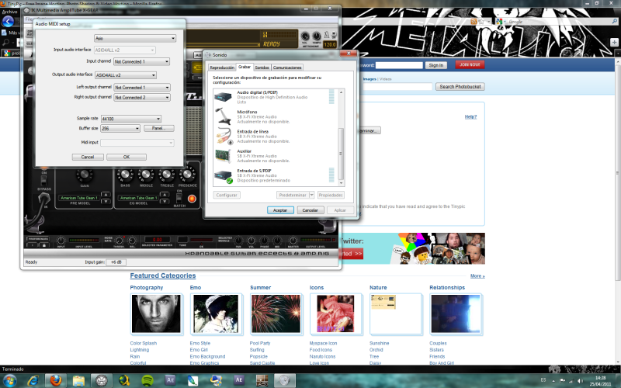Image resolution: width=621 pixels, height=388 pixels.
Task: Adjust the Bass knob on the amp
Action: [x=125, y=174]
